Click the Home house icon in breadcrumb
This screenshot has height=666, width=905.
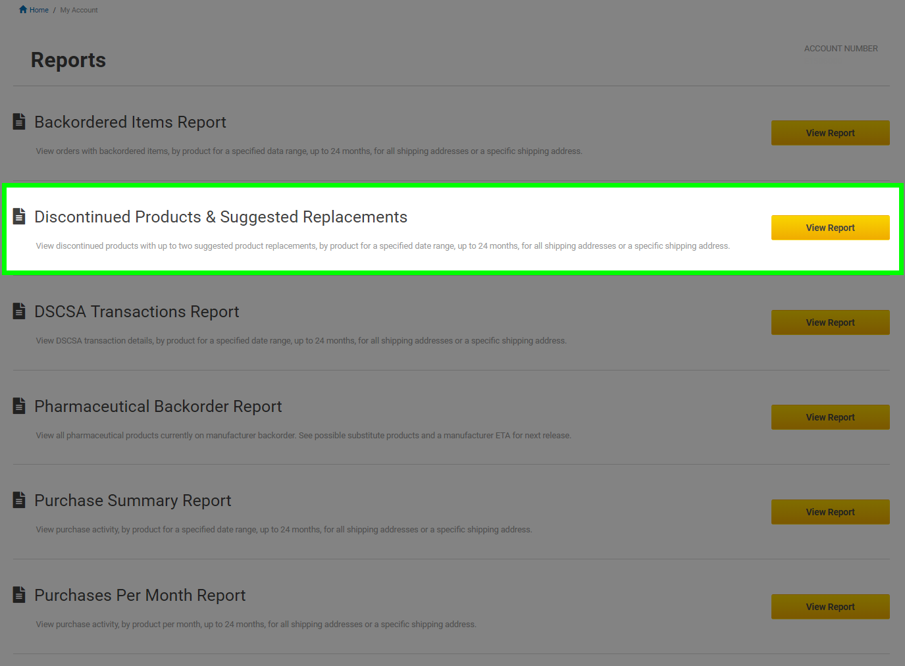pyautogui.click(x=23, y=9)
